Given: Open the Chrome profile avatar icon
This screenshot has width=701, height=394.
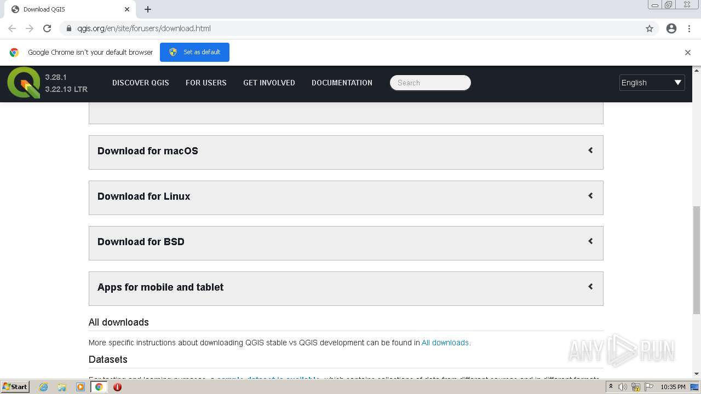Looking at the screenshot, I should [671, 28].
